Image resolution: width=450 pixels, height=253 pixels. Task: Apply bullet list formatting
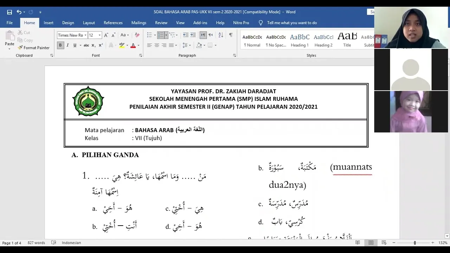149,35
